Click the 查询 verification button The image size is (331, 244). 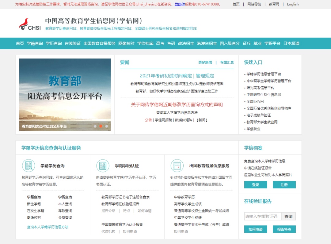click(289, 216)
